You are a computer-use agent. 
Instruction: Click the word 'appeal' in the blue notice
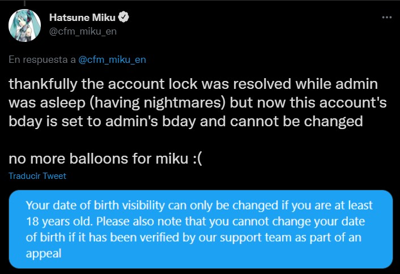click(x=42, y=252)
